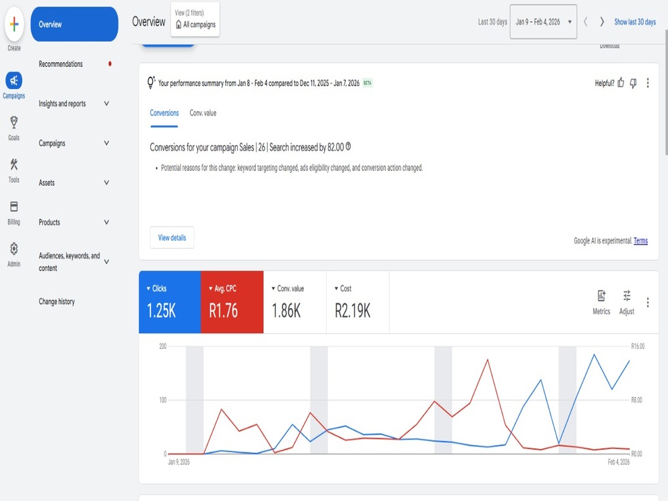Open the Billing card icon
The width and height of the screenshot is (668, 501).
tap(14, 206)
